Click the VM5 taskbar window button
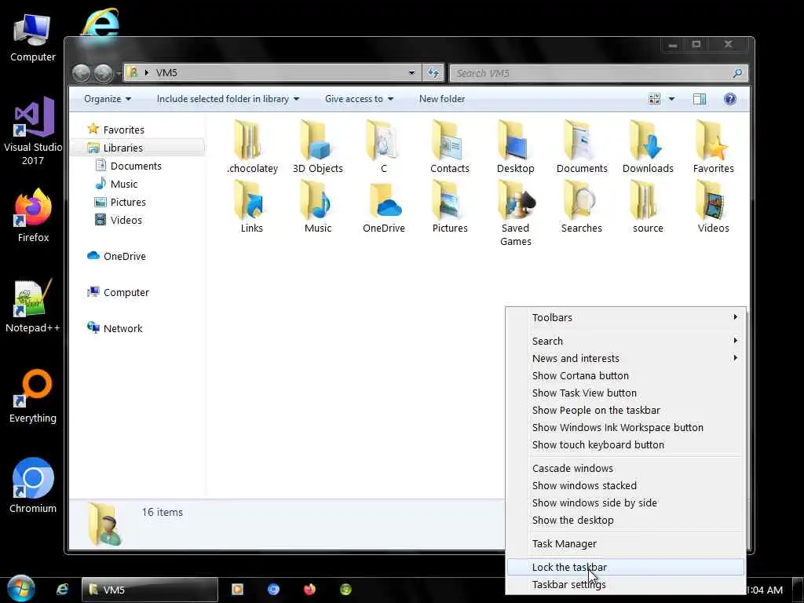The height and width of the screenshot is (603, 804). click(x=150, y=590)
